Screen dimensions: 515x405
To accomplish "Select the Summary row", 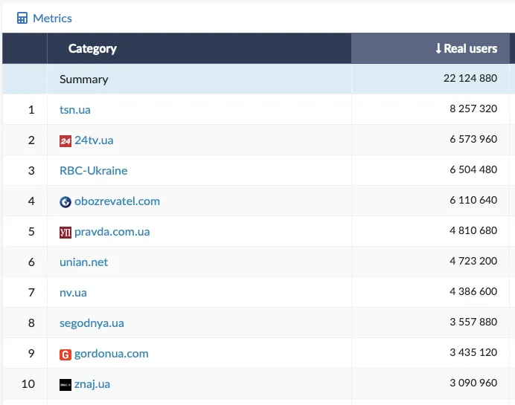I will point(83,80).
